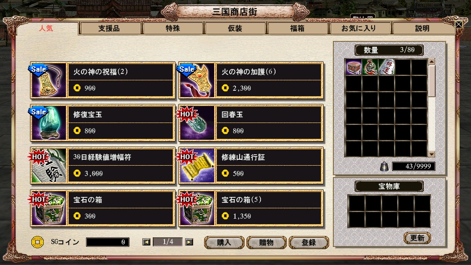Click the 贈物 gift button
Screen dimensions: 471x265
pos(266,242)
